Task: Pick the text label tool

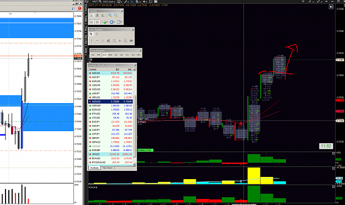Action: [120, 41]
